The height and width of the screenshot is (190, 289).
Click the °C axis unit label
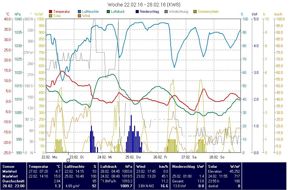[x=7, y=14]
